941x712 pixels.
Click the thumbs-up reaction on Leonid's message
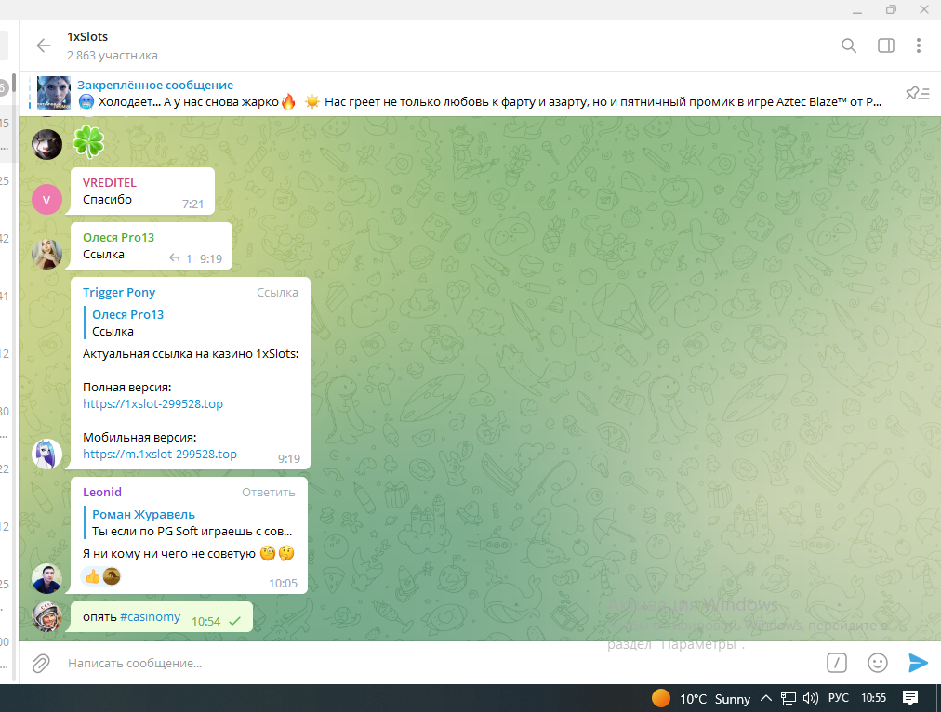(93, 577)
